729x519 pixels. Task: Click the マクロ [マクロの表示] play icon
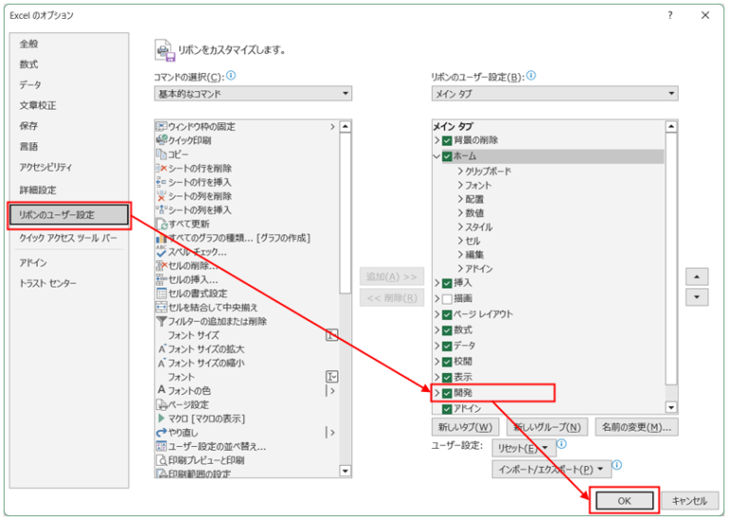tap(161, 417)
